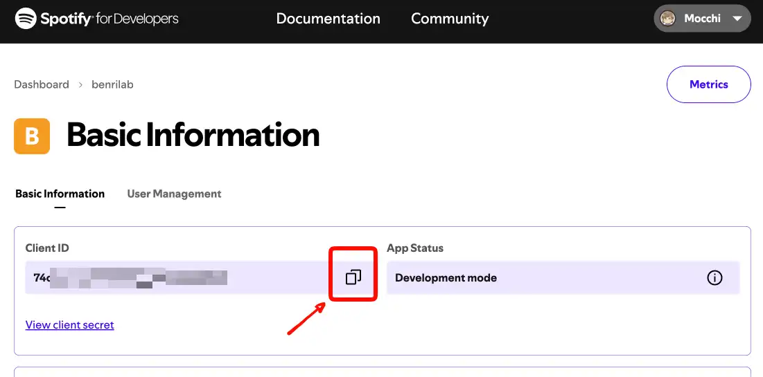
Task: Click the App Status label
Action: [415, 248]
